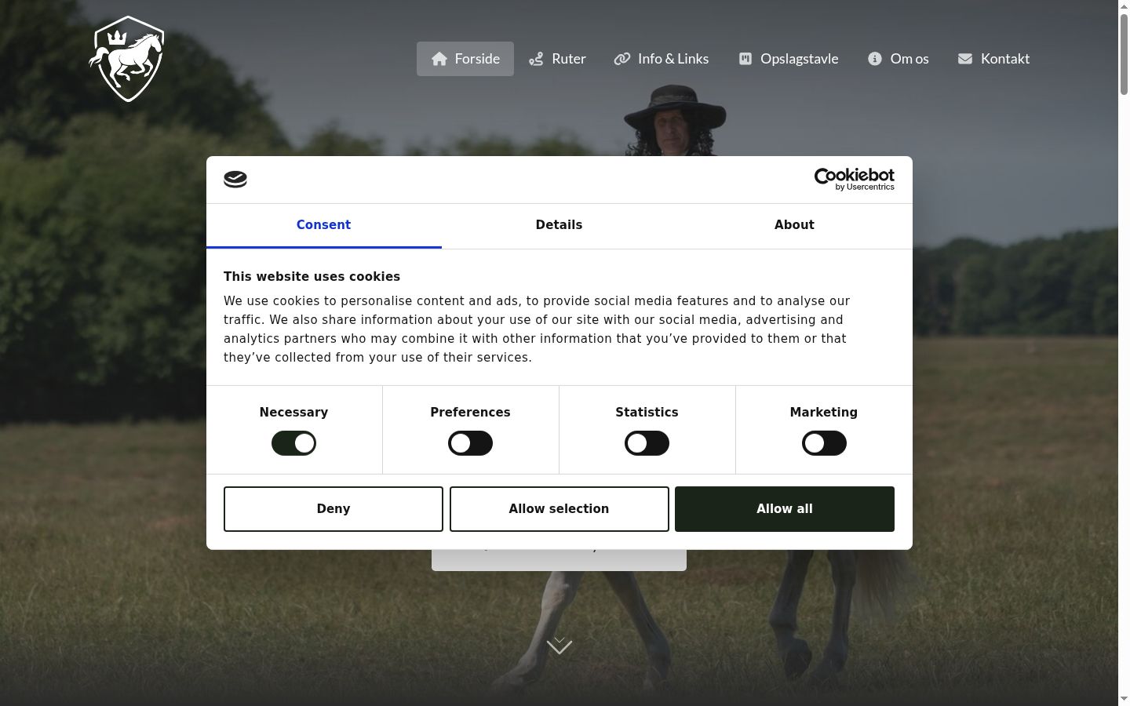Open the Cookiebot by Usercentrics logo link
The width and height of the screenshot is (1130, 706).
click(854, 180)
